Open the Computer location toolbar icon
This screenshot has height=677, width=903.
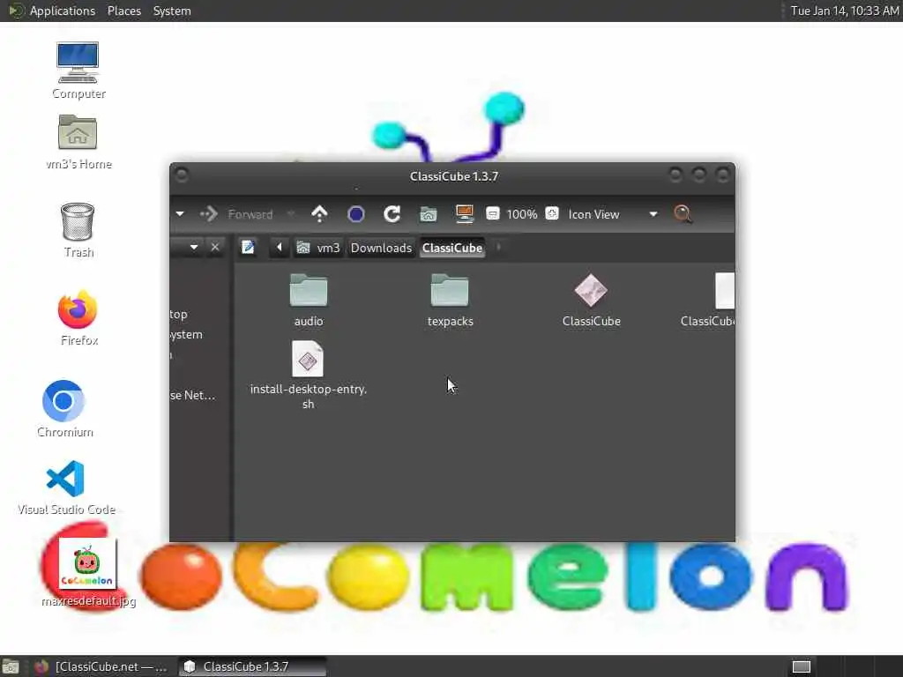(x=464, y=214)
